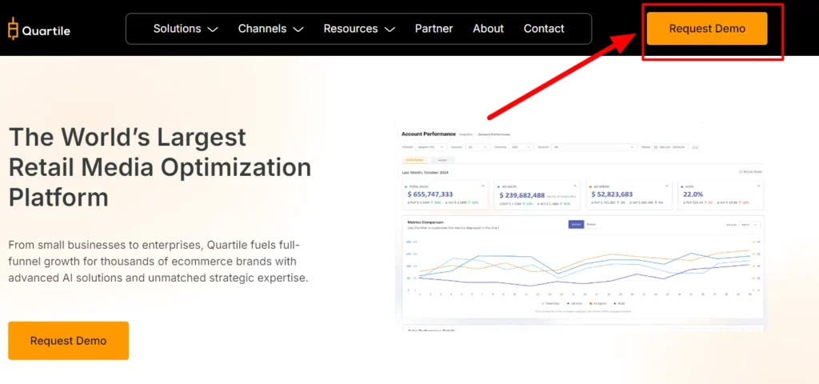Click the headline about Retail Media Optimization Platform
Viewport: 819px width, 384px height.
[160, 168]
